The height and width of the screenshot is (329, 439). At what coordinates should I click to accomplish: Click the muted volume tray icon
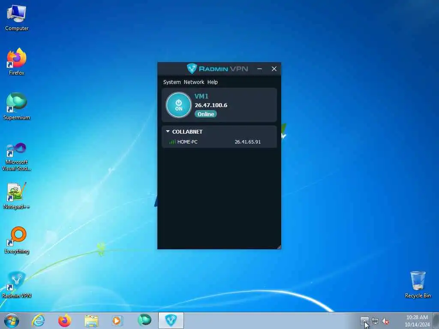point(385,321)
